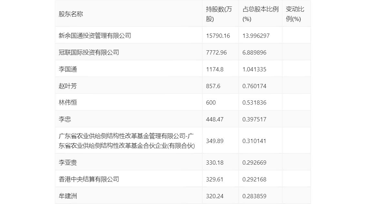This screenshot has width=366, height=204.
Task: Select the value 330.18
Action: (x=215, y=162)
